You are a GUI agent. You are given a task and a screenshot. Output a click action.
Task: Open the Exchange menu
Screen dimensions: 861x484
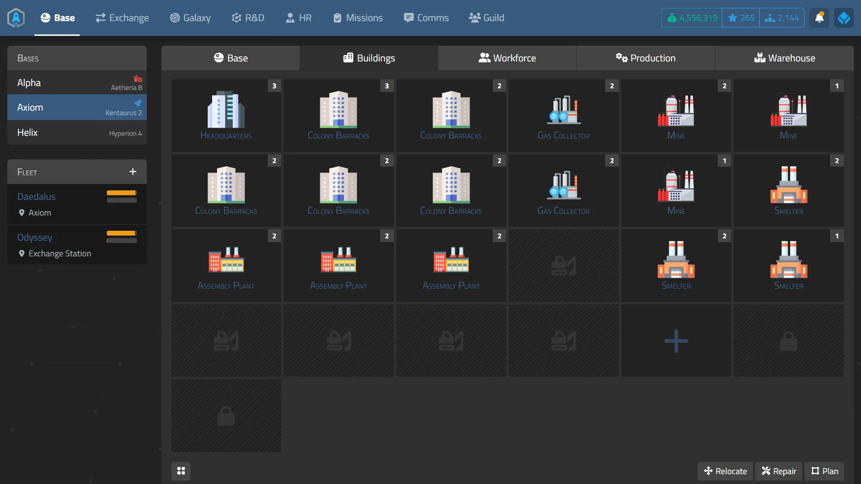pos(122,18)
